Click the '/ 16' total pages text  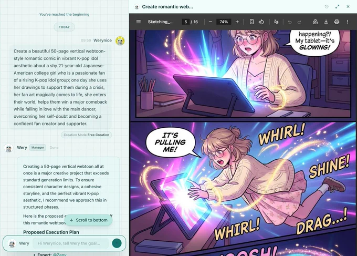(194, 22)
